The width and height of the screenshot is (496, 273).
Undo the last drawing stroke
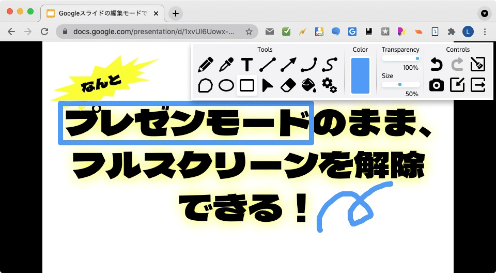pyautogui.click(x=437, y=65)
